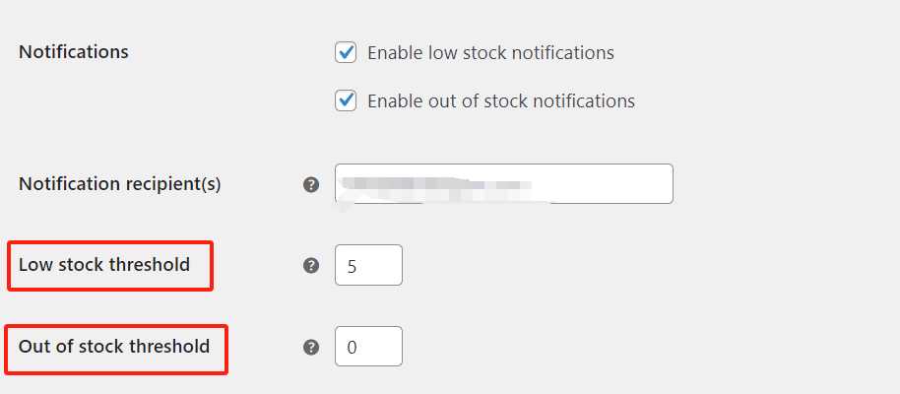Focus the Out of stock threshold number field
This screenshot has width=900, height=394.
tap(368, 347)
